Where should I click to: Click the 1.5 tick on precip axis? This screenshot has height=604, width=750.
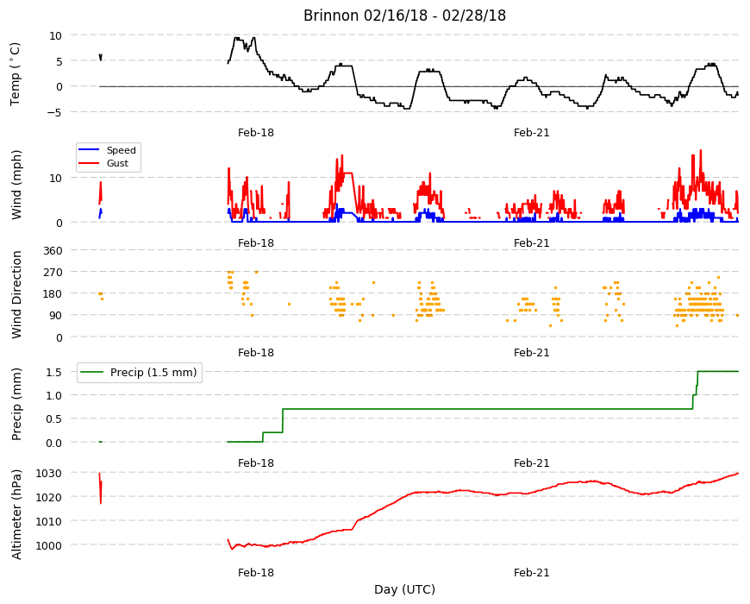pos(54,372)
